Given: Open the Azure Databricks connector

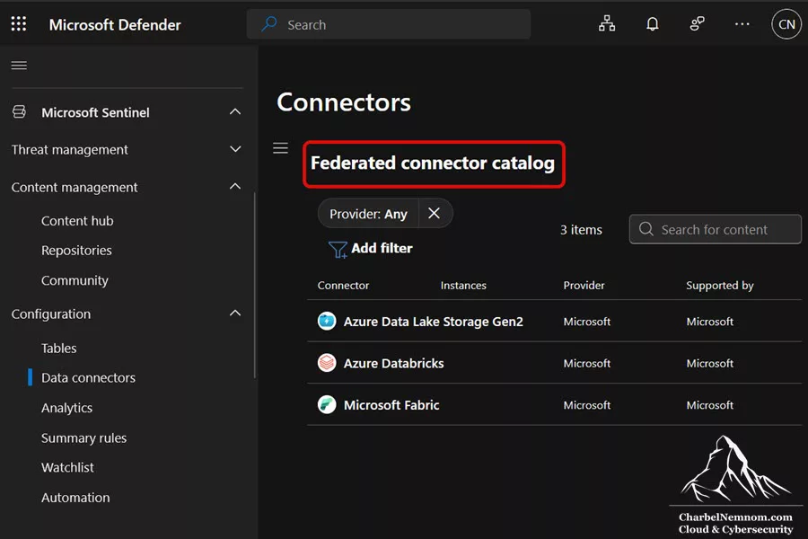Looking at the screenshot, I should point(394,363).
